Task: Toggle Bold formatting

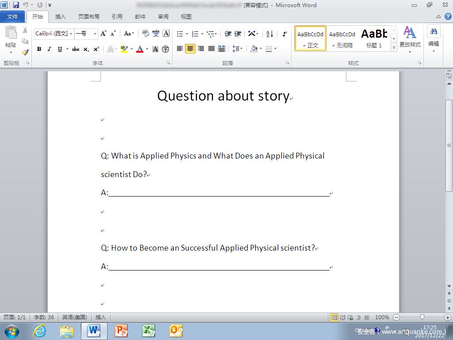Action: click(x=39, y=49)
